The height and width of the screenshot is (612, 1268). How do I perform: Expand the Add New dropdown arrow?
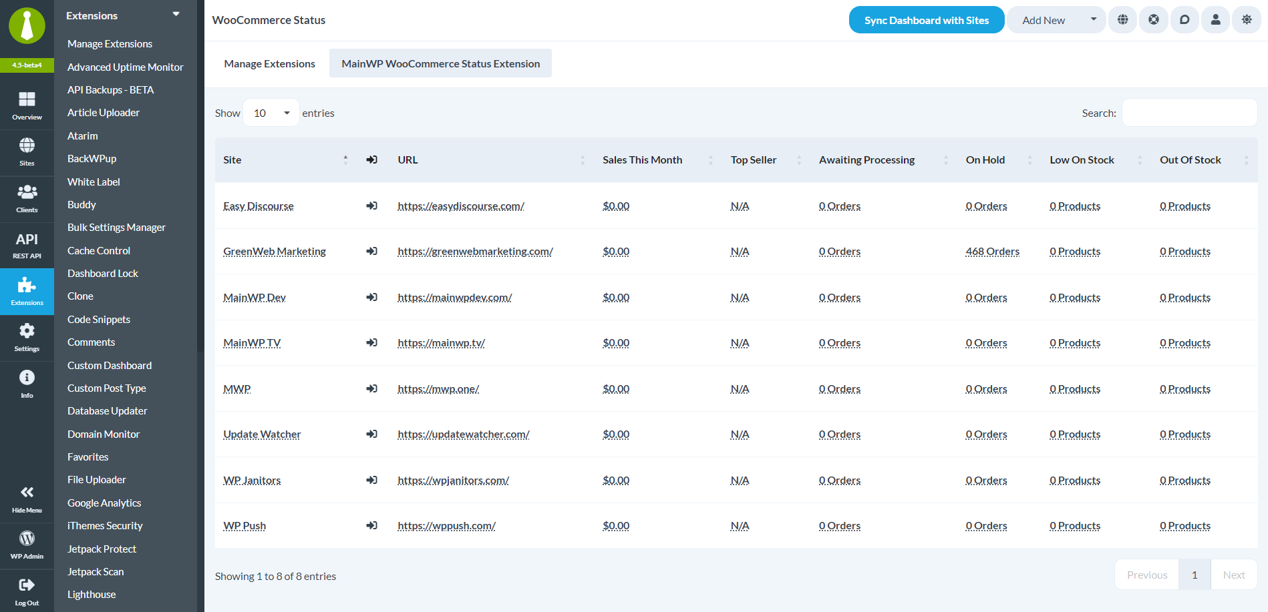tap(1094, 19)
